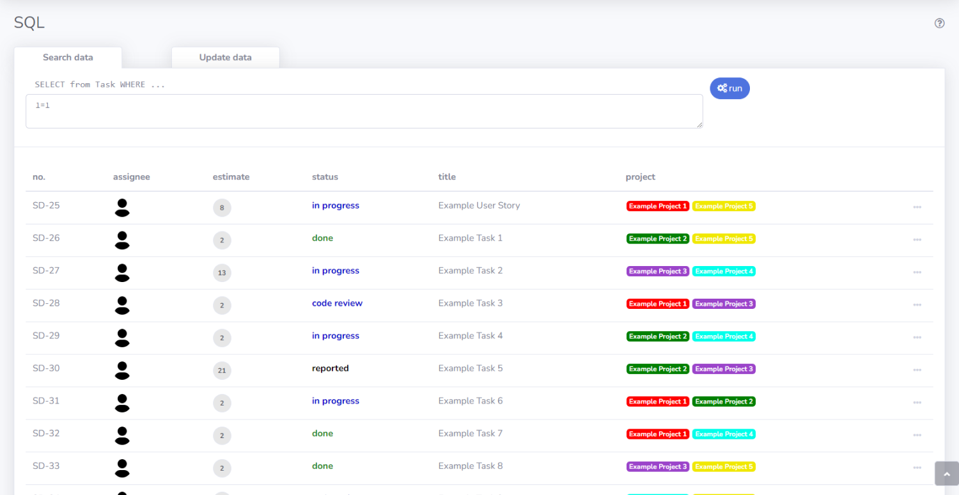The width and height of the screenshot is (959, 495).
Task: Click purple Example Project 3 tag in SD-28 row
Action: (x=724, y=304)
